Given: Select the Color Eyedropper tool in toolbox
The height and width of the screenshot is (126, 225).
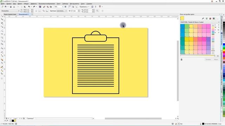Looking at the screenshot, I should pyautogui.click(x=2, y=67).
